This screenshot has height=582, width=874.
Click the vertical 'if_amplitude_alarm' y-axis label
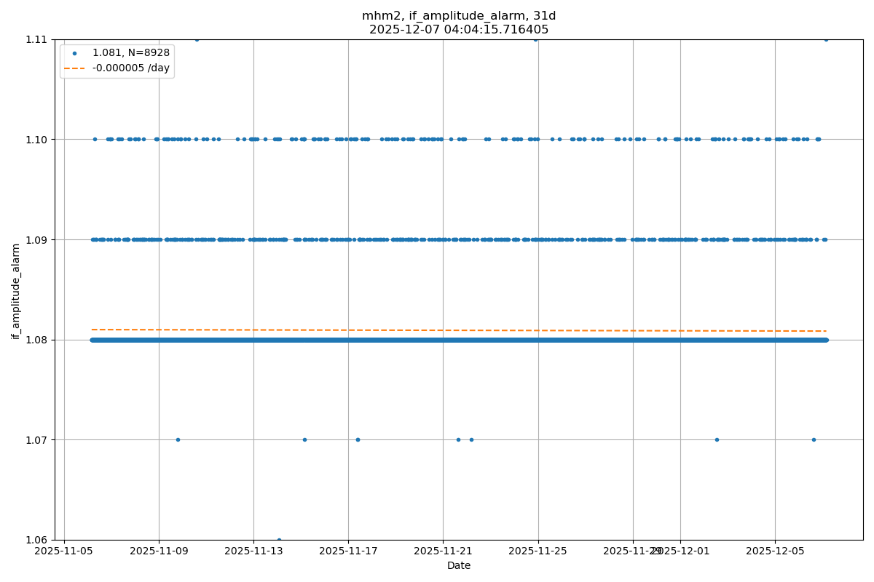16,291
